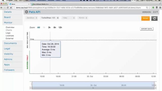Set chart zoom to 12h
The height and width of the screenshot is (91, 162).
point(60,28)
